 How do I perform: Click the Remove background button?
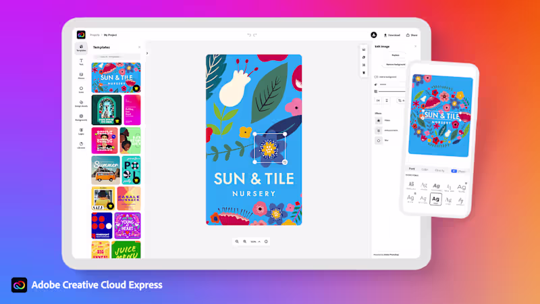396,64
